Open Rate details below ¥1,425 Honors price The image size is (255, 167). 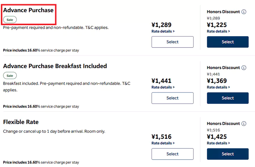[218, 143]
